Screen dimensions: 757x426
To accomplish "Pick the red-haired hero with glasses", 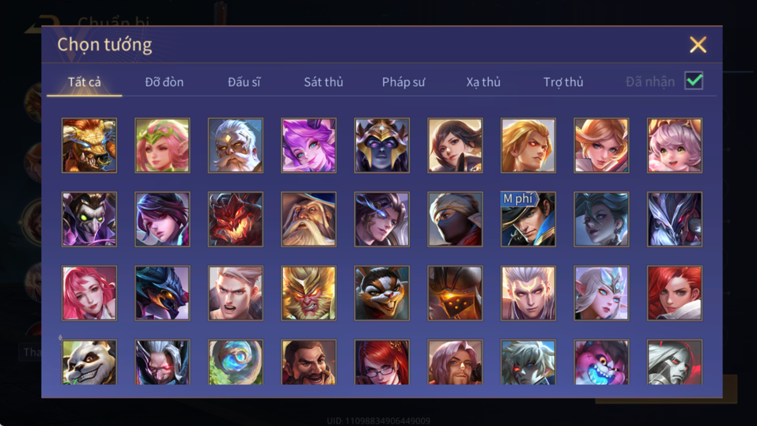I will tap(382, 362).
